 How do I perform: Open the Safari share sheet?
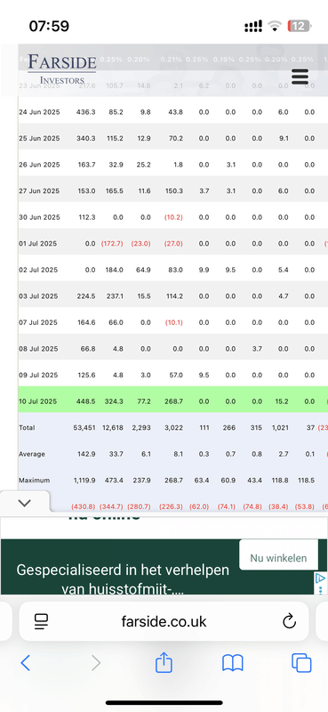pos(164,662)
